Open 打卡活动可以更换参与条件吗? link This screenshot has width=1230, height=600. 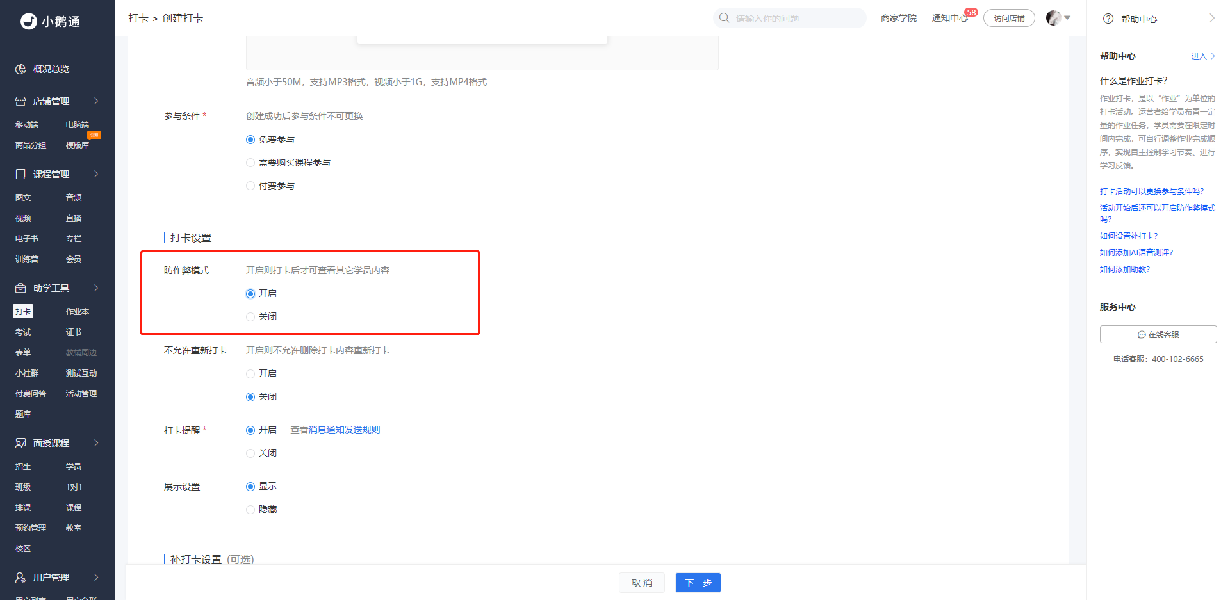pyautogui.click(x=1152, y=191)
